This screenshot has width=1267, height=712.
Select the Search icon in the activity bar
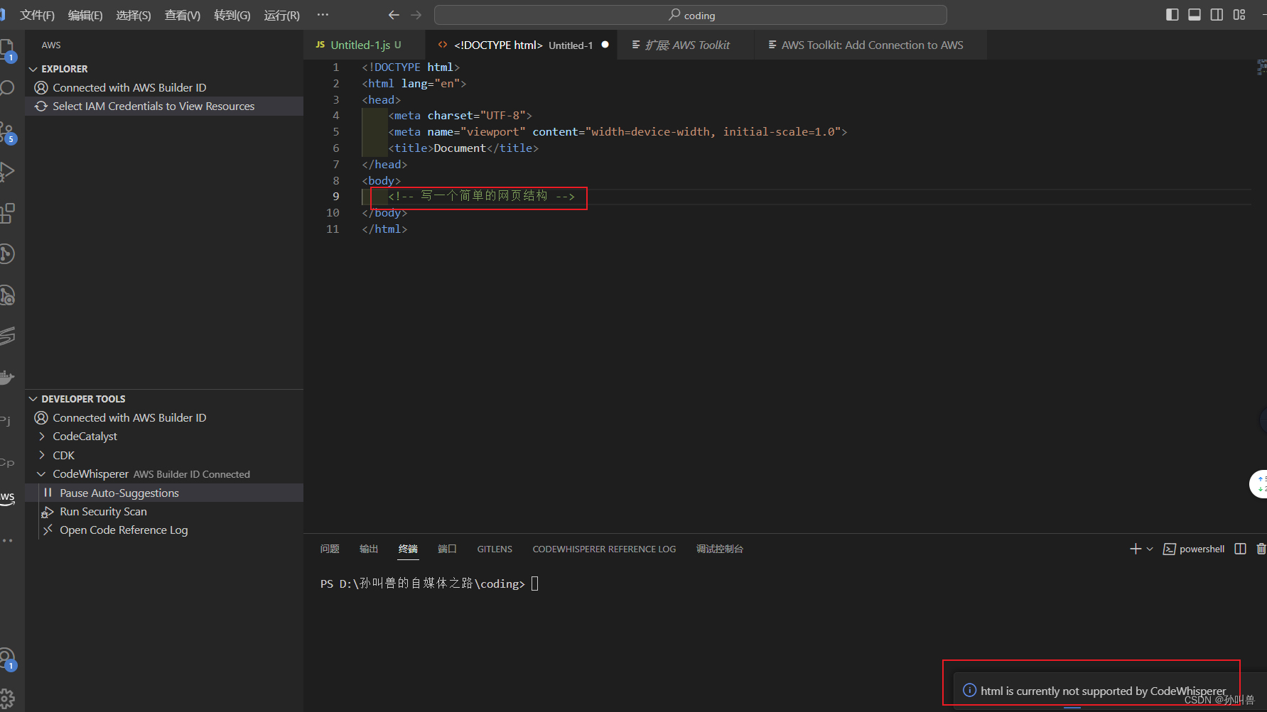pos(7,87)
